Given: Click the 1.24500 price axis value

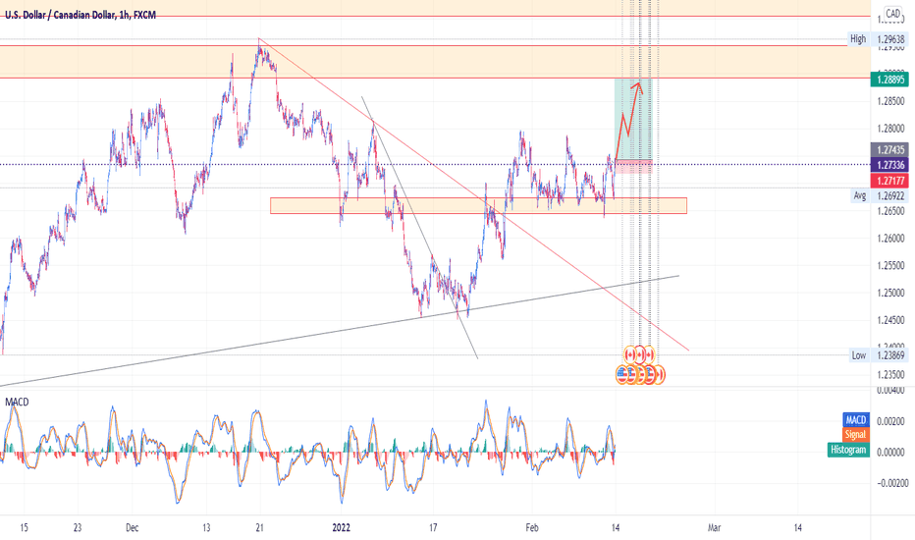Looking at the screenshot, I should pos(890,320).
